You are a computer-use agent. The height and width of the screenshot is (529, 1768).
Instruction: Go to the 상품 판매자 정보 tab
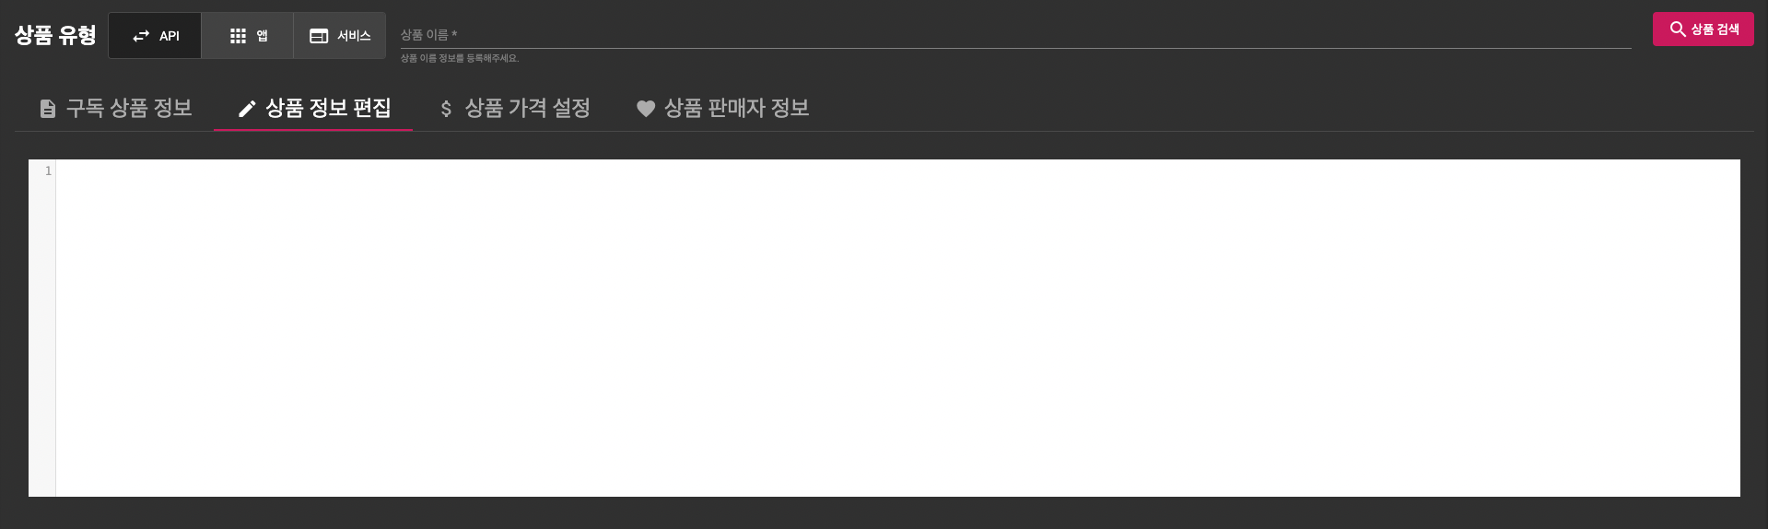(722, 108)
